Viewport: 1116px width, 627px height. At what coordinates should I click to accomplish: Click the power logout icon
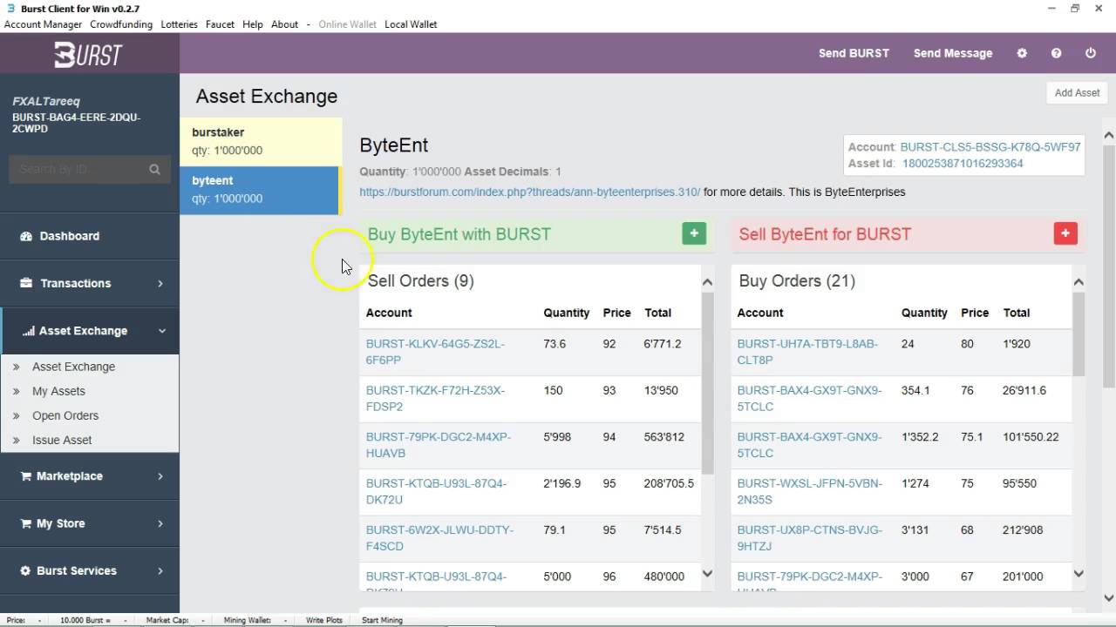[x=1090, y=53]
